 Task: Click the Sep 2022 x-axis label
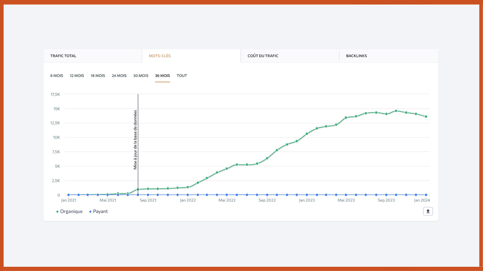point(267,200)
